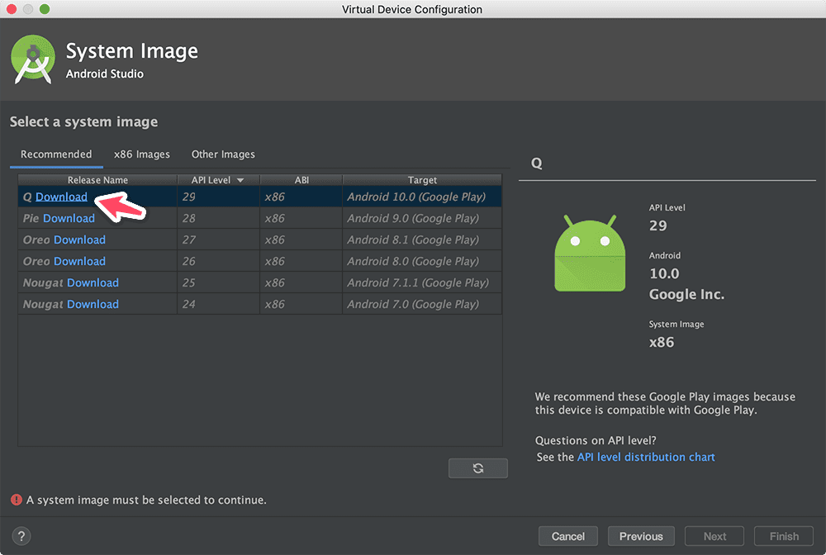Viewport: 826px width, 555px height.
Task: Click the refresh system images icon button
Action: pos(477,468)
